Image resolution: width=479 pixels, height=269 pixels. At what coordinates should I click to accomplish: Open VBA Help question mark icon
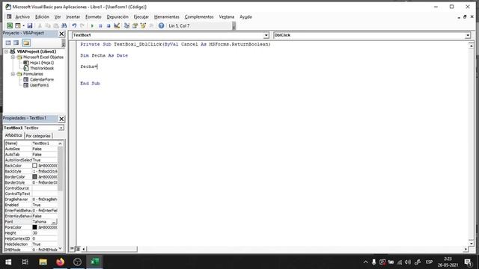coord(162,26)
